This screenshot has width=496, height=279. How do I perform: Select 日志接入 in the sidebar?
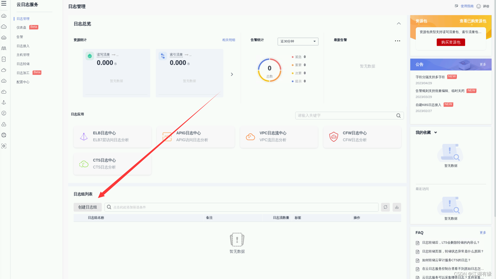click(x=23, y=46)
